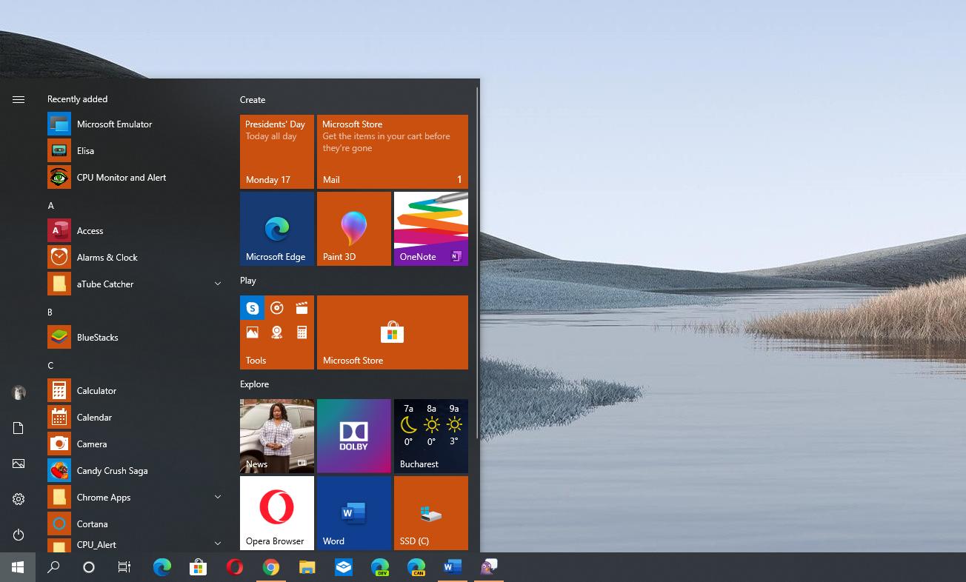Switch to Word on the taskbar
This screenshot has width=966, height=582.
(453, 567)
